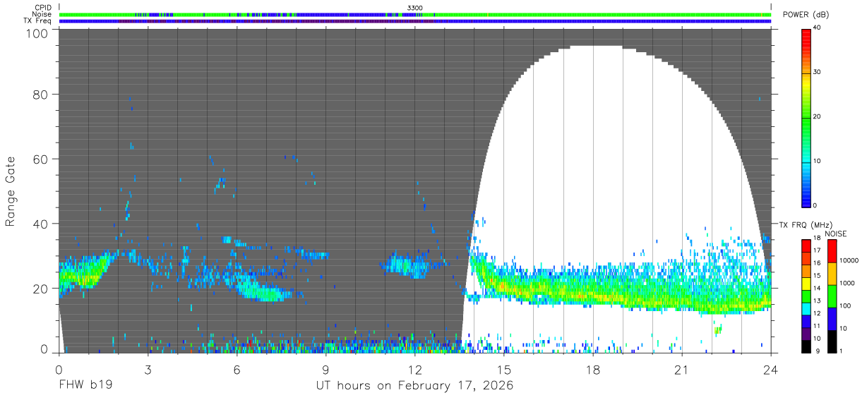Viewport: 867px width, 400px height.
Task: Click the NOISE legend title
Action: point(836,234)
